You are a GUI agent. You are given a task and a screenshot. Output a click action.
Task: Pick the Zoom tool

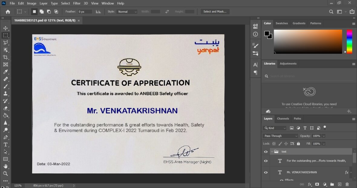(6, 173)
